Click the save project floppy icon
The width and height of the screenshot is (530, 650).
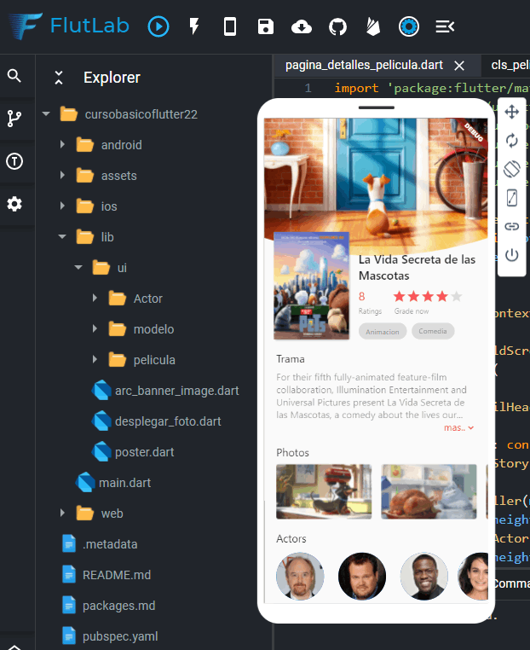(x=266, y=26)
